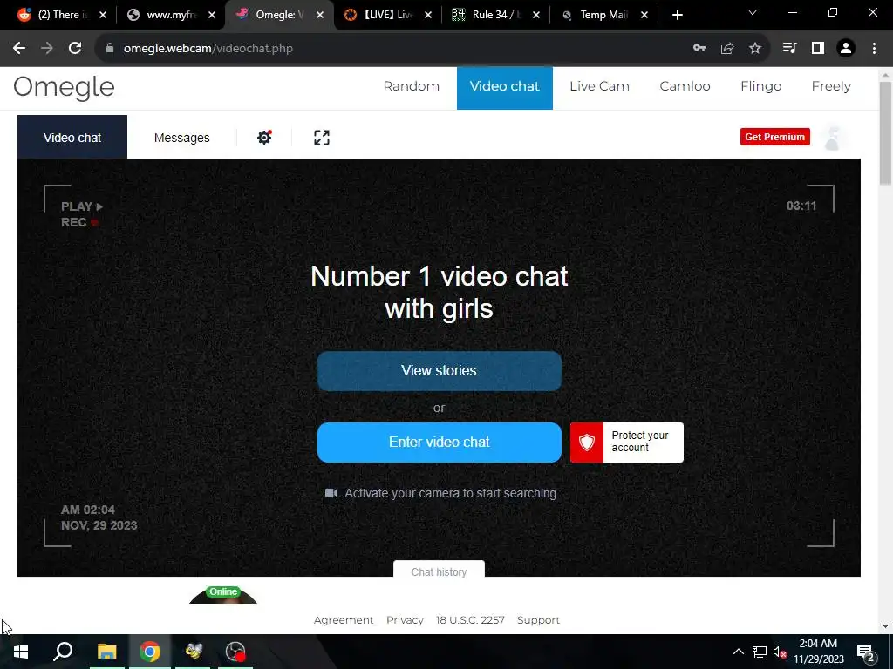Open the taskbar clock and date
Image resolution: width=893 pixels, height=669 pixels.
tap(818, 652)
